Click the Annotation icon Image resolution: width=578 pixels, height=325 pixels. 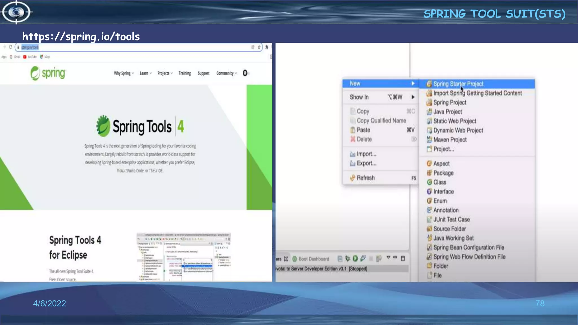pyautogui.click(x=429, y=210)
